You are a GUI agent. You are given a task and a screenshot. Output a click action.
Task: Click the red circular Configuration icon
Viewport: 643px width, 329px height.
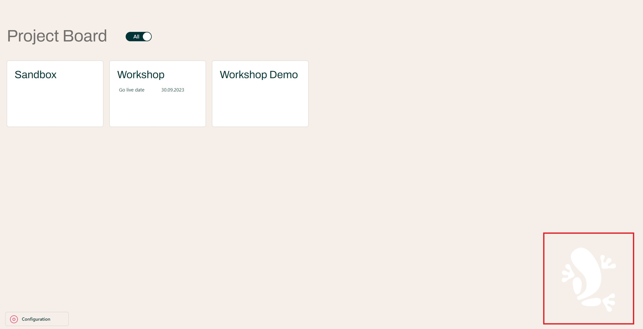click(14, 319)
